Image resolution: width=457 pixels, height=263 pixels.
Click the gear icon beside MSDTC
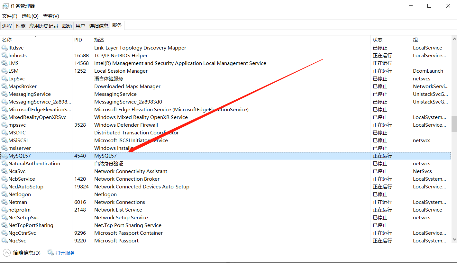click(x=4, y=132)
